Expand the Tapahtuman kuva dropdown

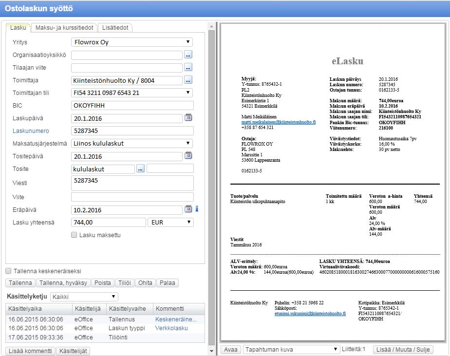[x=291, y=349]
